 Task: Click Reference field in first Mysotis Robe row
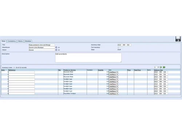pos(21,72)
